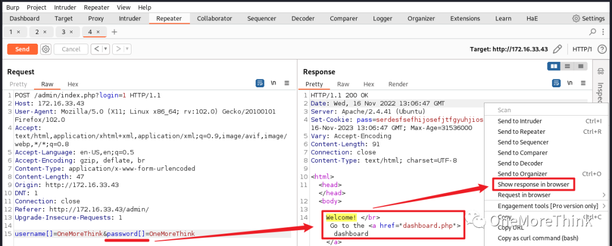Choose Send to Decoder in context menu
Image resolution: width=612 pixels, height=246 pixels.
(x=548, y=163)
